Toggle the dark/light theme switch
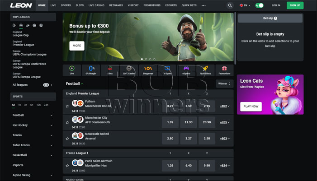 coord(260,5)
